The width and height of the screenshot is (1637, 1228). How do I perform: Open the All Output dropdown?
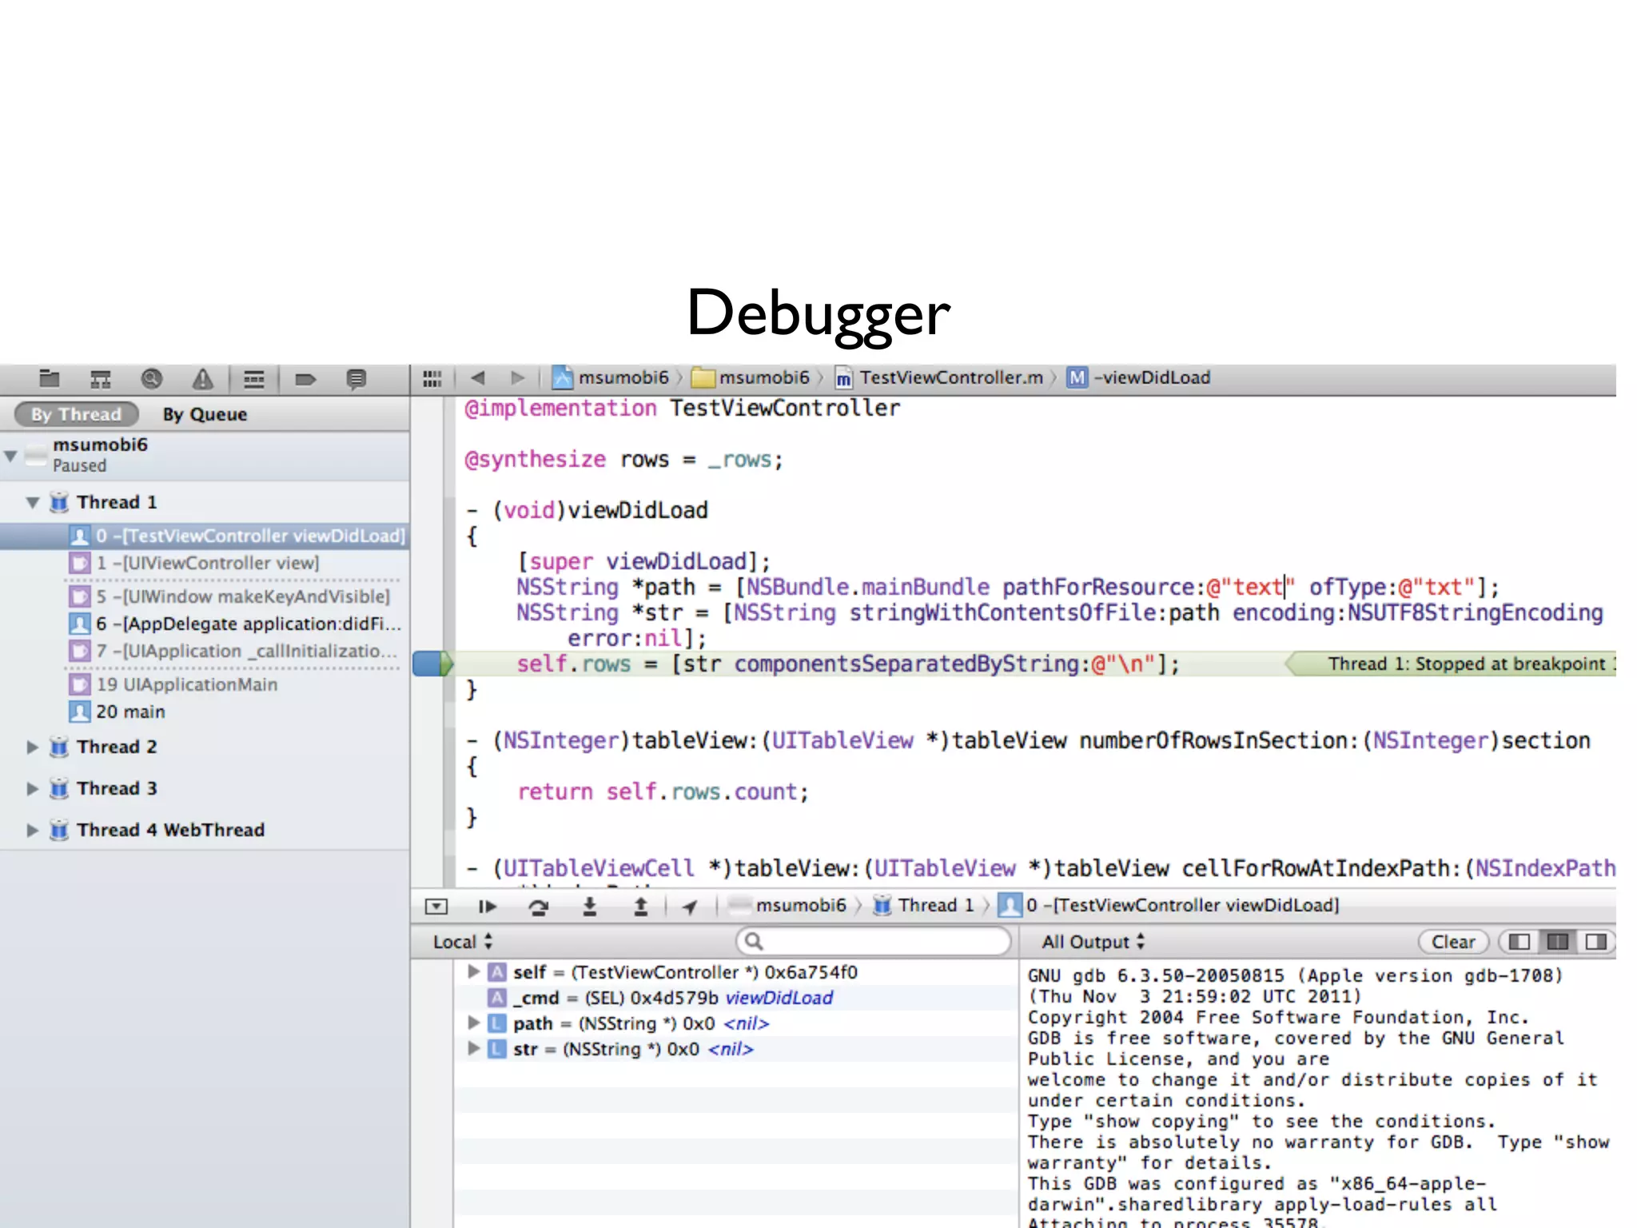pyautogui.click(x=1093, y=942)
